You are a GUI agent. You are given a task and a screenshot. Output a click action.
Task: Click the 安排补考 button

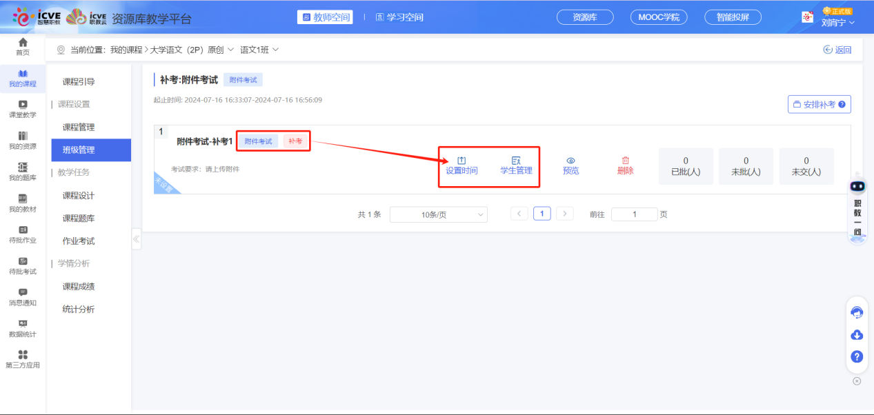tap(819, 104)
